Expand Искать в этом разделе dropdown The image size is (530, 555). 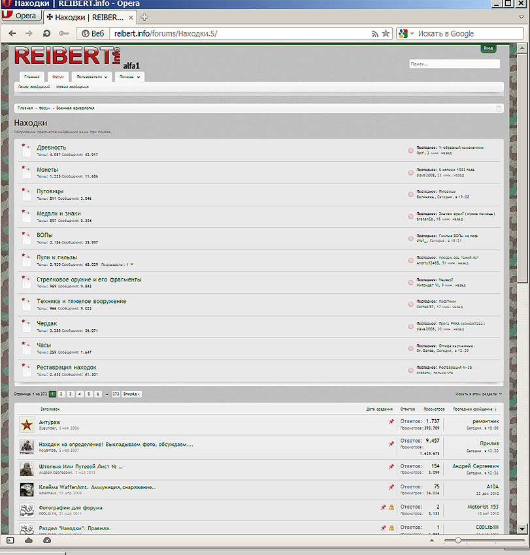pos(478,394)
